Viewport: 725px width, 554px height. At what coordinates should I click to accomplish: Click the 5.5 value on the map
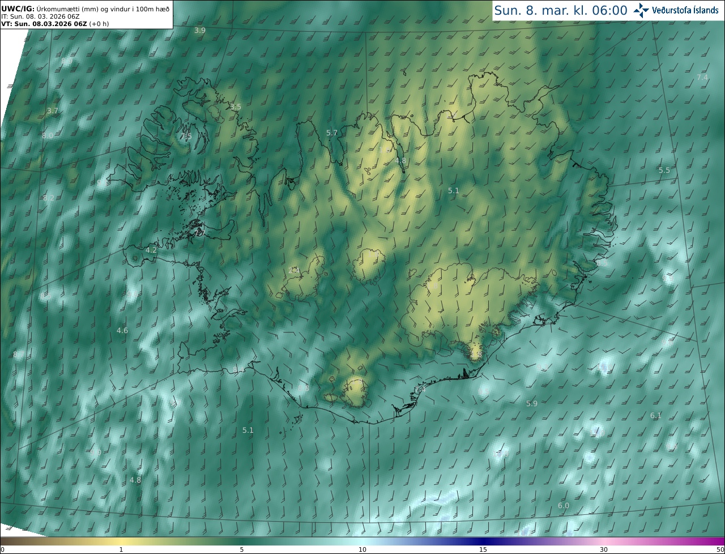(x=664, y=170)
